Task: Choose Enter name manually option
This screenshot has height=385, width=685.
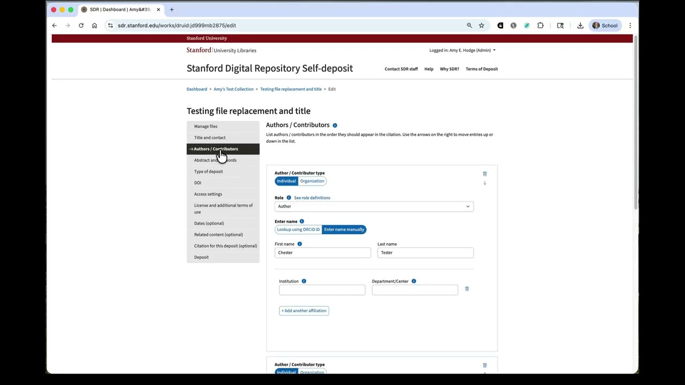Action: click(344, 229)
